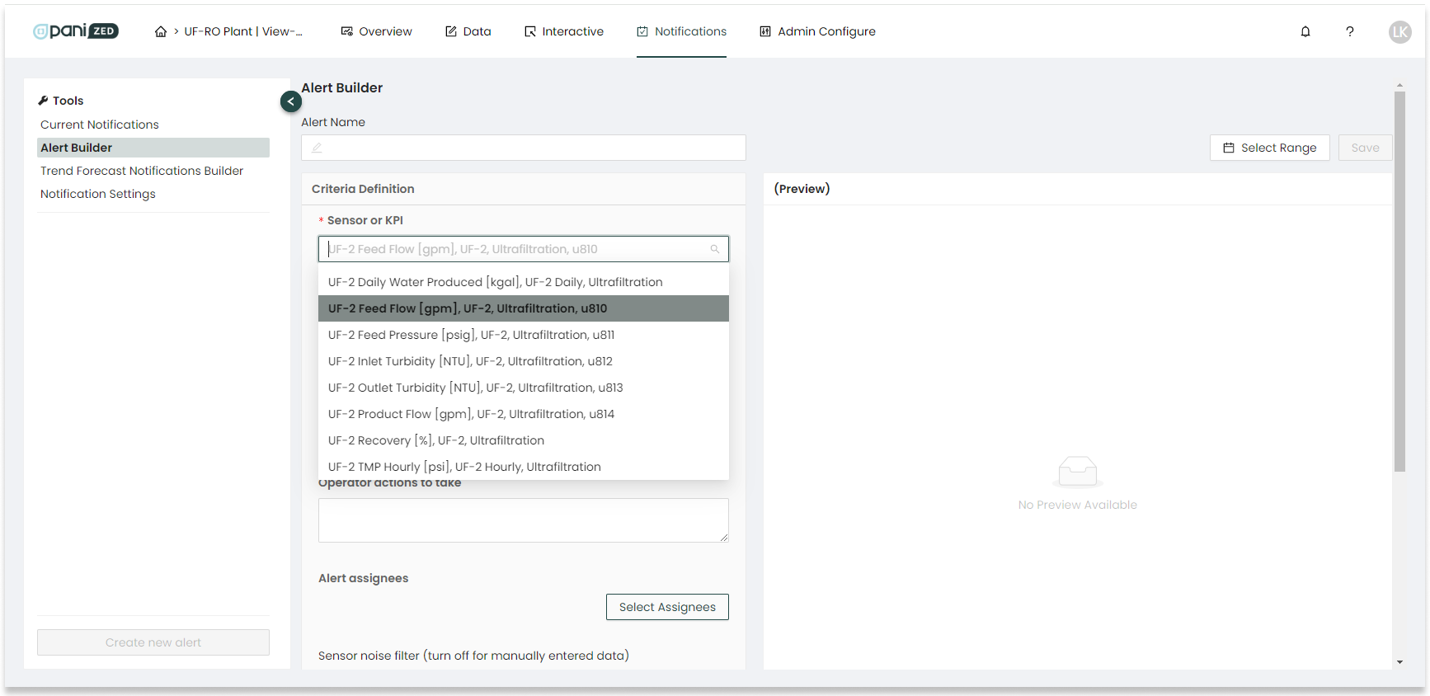Click the calendar Select Range button
The width and height of the screenshot is (1430, 696).
(x=1269, y=148)
